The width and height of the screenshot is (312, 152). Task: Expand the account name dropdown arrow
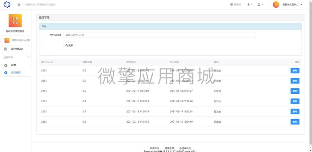(x=301, y=4)
